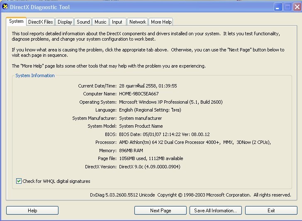The height and width of the screenshot is (221, 302).
Task: Click the computer name HOME-9B0C5EA667
Action: click(139, 94)
